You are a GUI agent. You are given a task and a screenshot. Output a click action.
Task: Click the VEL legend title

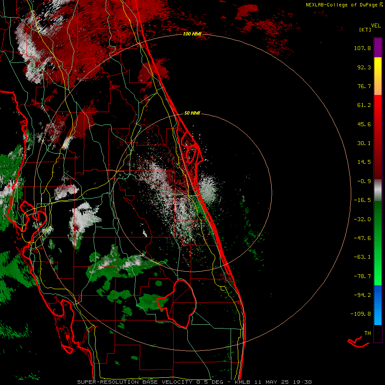[x=376, y=26]
